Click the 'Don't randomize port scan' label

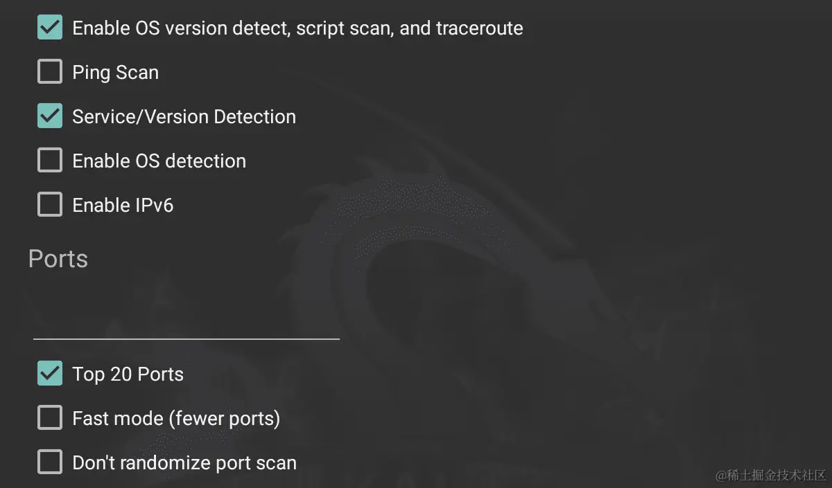click(x=184, y=463)
